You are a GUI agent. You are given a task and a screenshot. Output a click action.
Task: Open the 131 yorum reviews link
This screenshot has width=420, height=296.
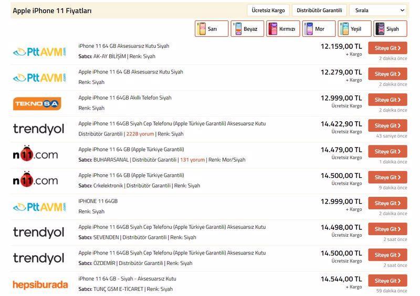point(192,160)
